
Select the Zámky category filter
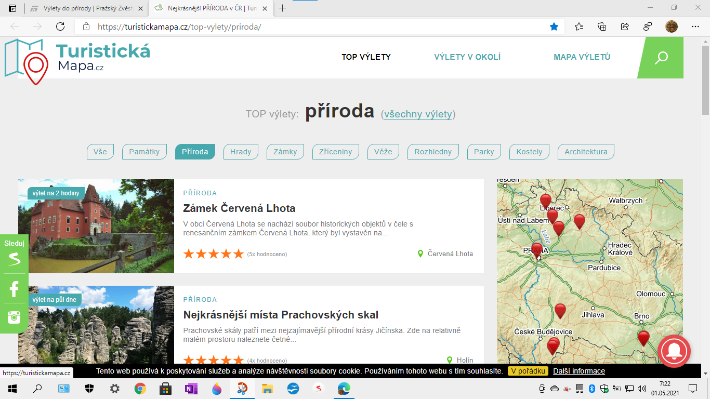tap(285, 152)
